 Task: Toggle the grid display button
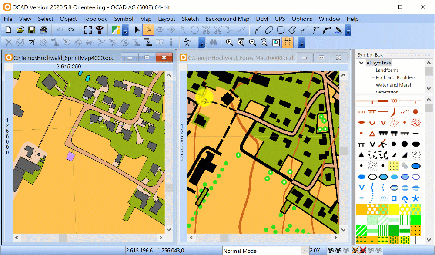click(x=288, y=43)
